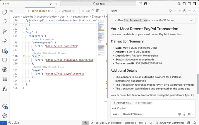199x125 pixels.
Task: Start a new chat with plus icon
Action: coord(180,11)
